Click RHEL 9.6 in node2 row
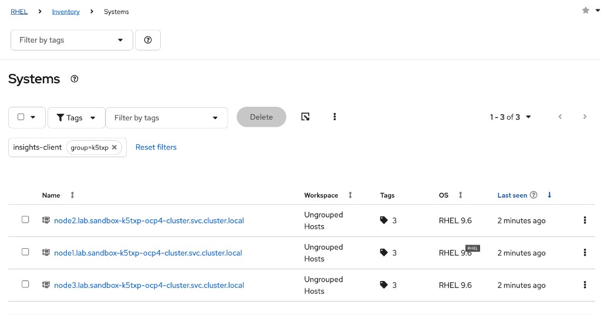Screen dimensions: 601x315 point(455,221)
